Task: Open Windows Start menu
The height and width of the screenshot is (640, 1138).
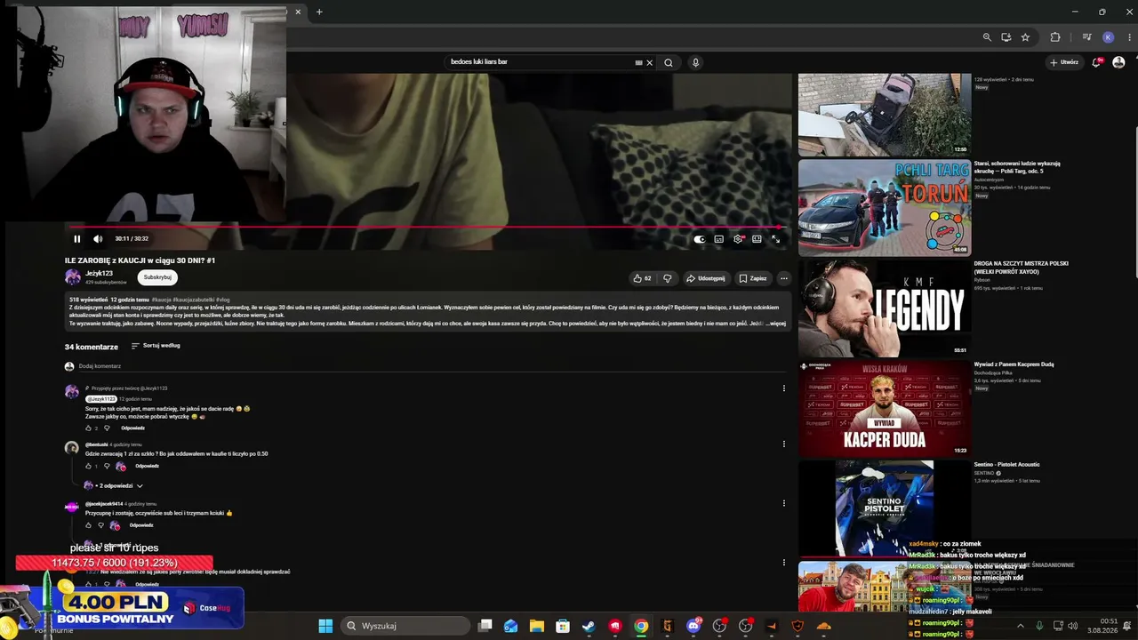Action: 325,626
